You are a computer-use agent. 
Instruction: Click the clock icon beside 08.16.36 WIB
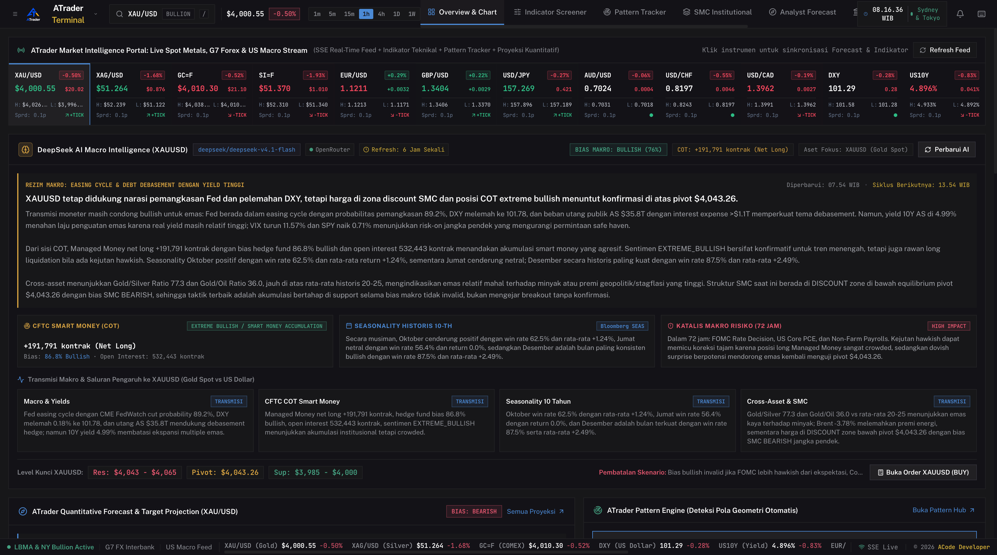(866, 14)
